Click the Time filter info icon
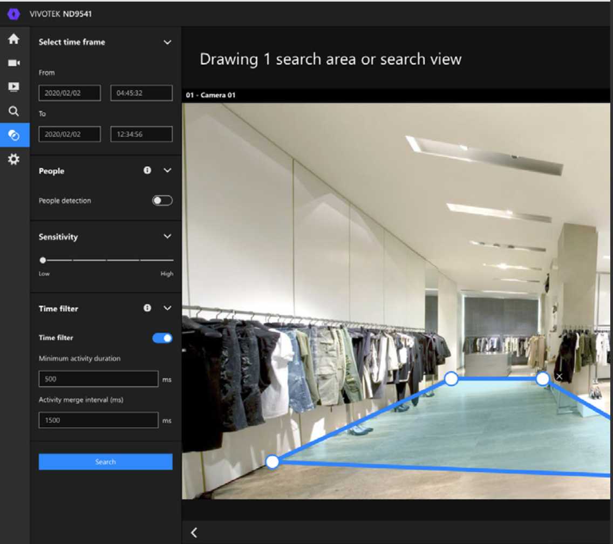This screenshot has height=544, width=613. tap(147, 308)
